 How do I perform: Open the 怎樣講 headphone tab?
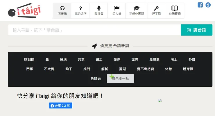pyautogui.click(x=62, y=10)
